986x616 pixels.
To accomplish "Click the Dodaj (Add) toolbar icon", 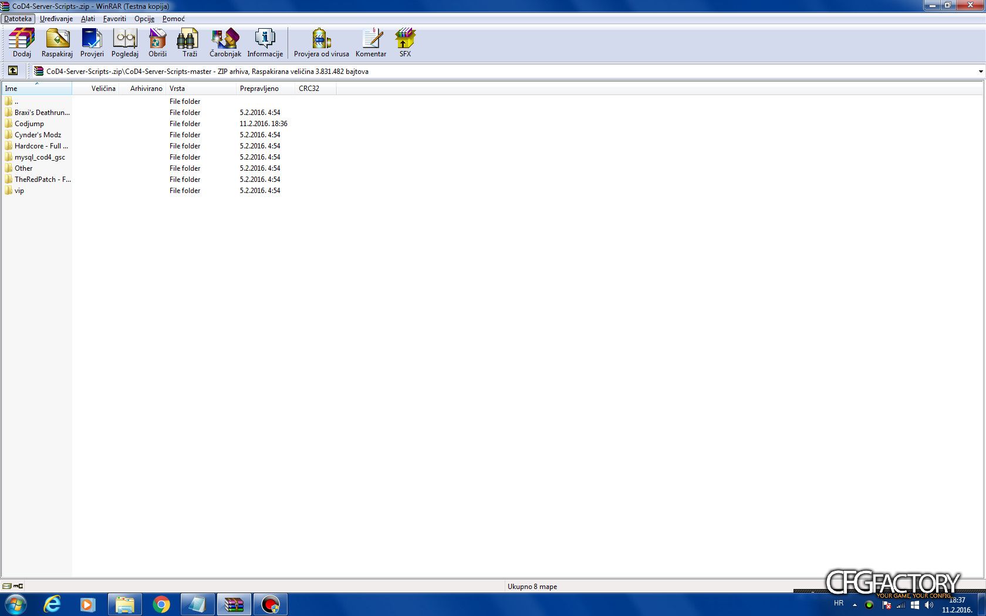I will pos(22,43).
